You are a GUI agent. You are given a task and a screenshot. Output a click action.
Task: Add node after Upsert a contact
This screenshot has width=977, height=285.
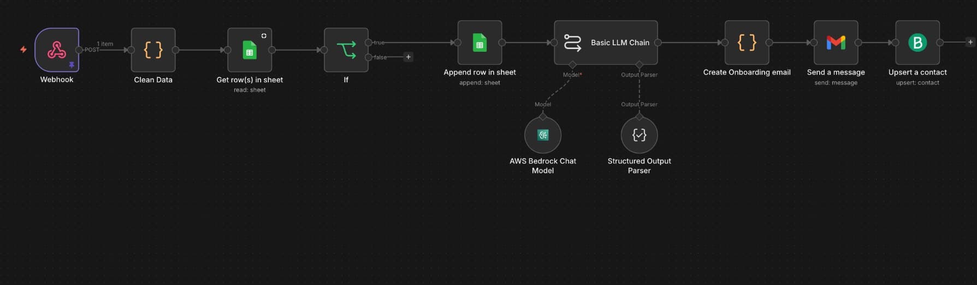[970, 42]
